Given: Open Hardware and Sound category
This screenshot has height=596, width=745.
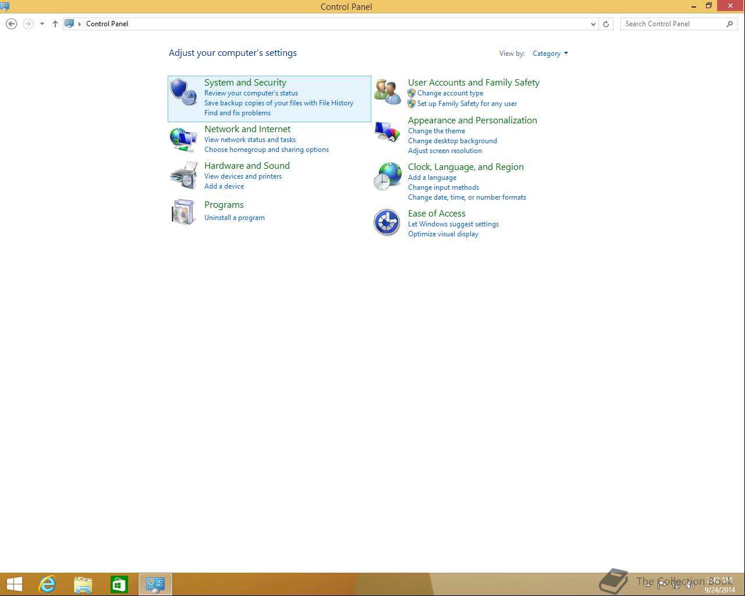Looking at the screenshot, I should coord(247,166).
